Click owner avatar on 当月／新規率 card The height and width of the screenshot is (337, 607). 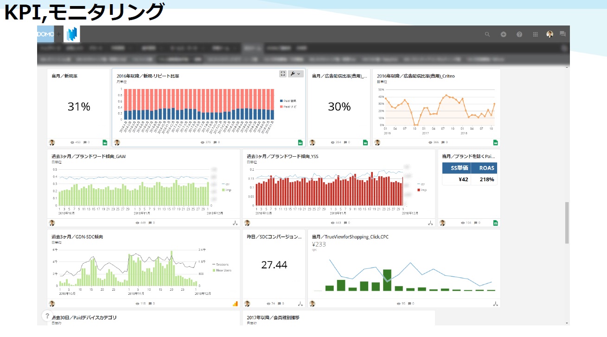point(52,142)
